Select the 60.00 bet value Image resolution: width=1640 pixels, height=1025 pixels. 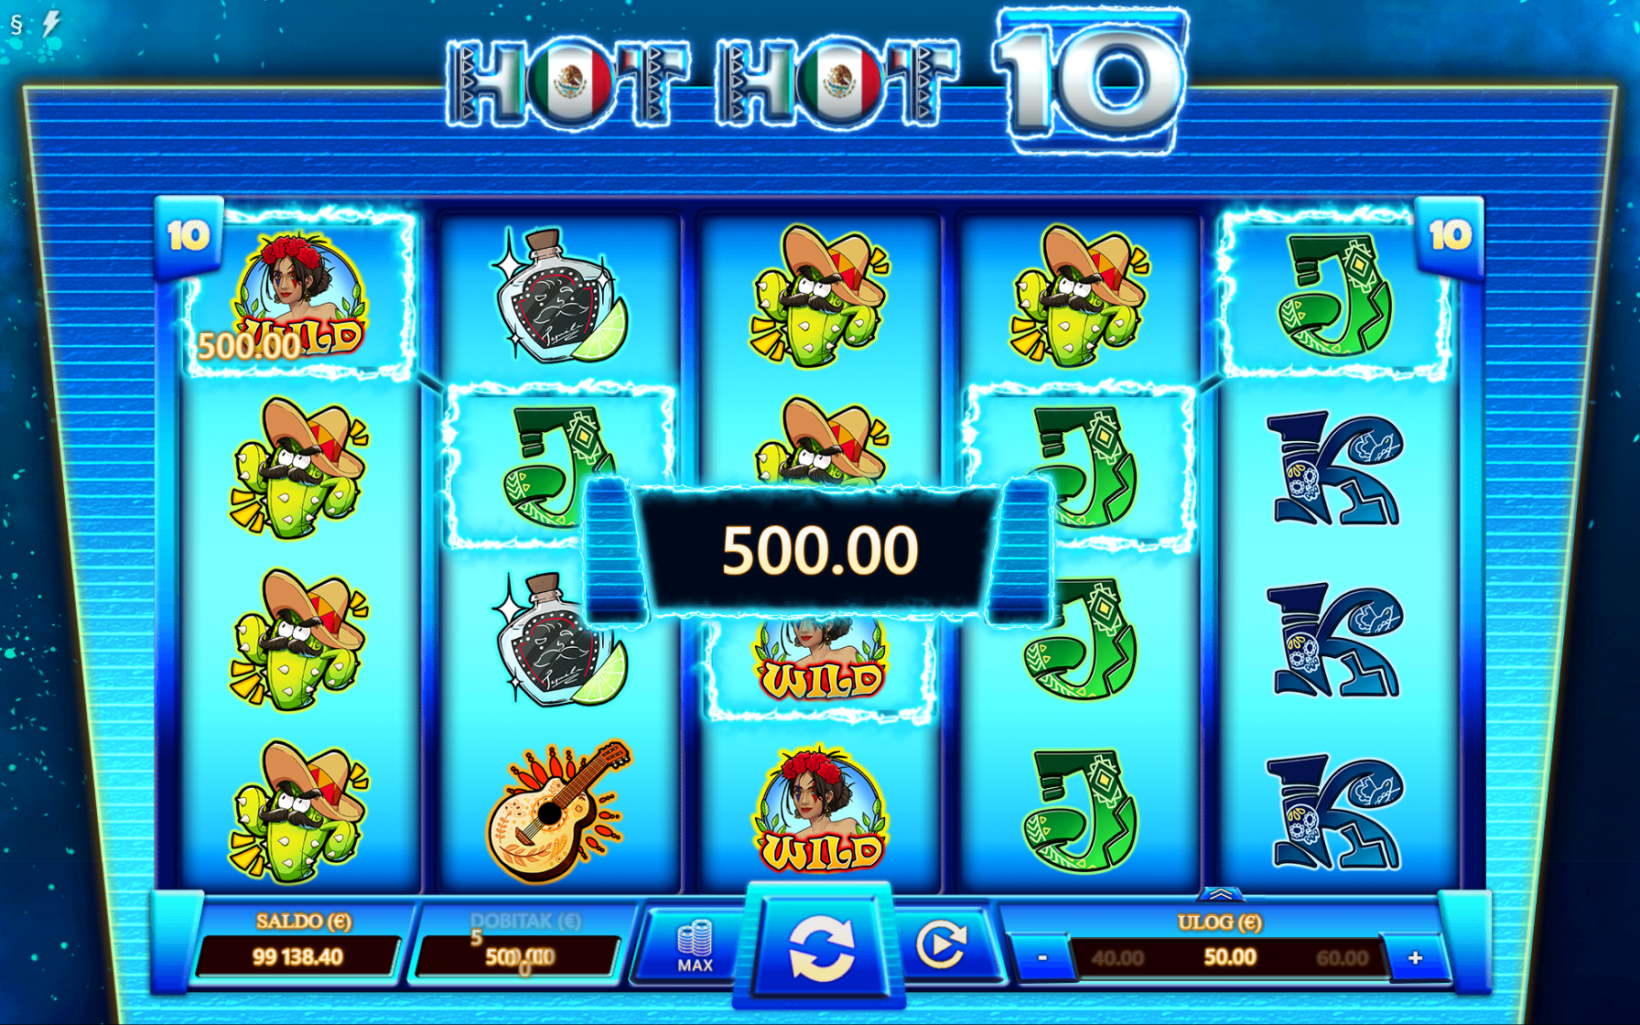point(1342,958)
